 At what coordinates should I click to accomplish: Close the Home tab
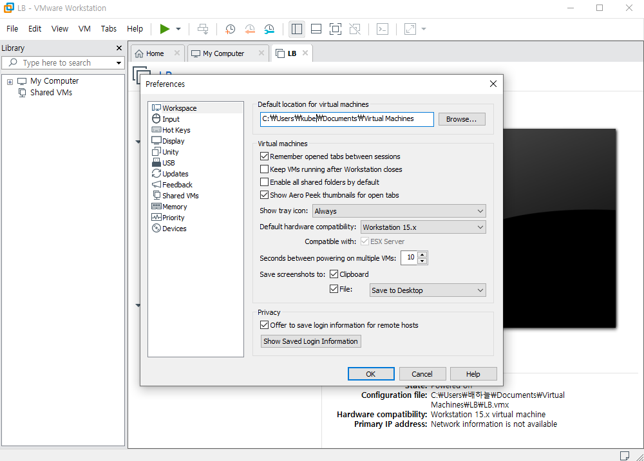click(x=177, y=53)
